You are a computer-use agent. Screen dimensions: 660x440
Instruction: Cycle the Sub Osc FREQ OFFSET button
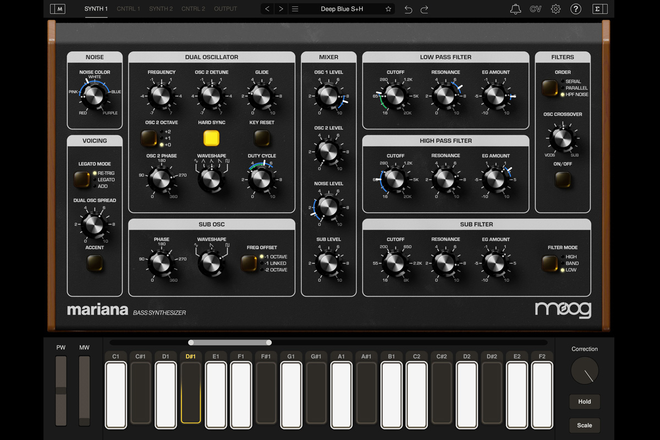249,263
